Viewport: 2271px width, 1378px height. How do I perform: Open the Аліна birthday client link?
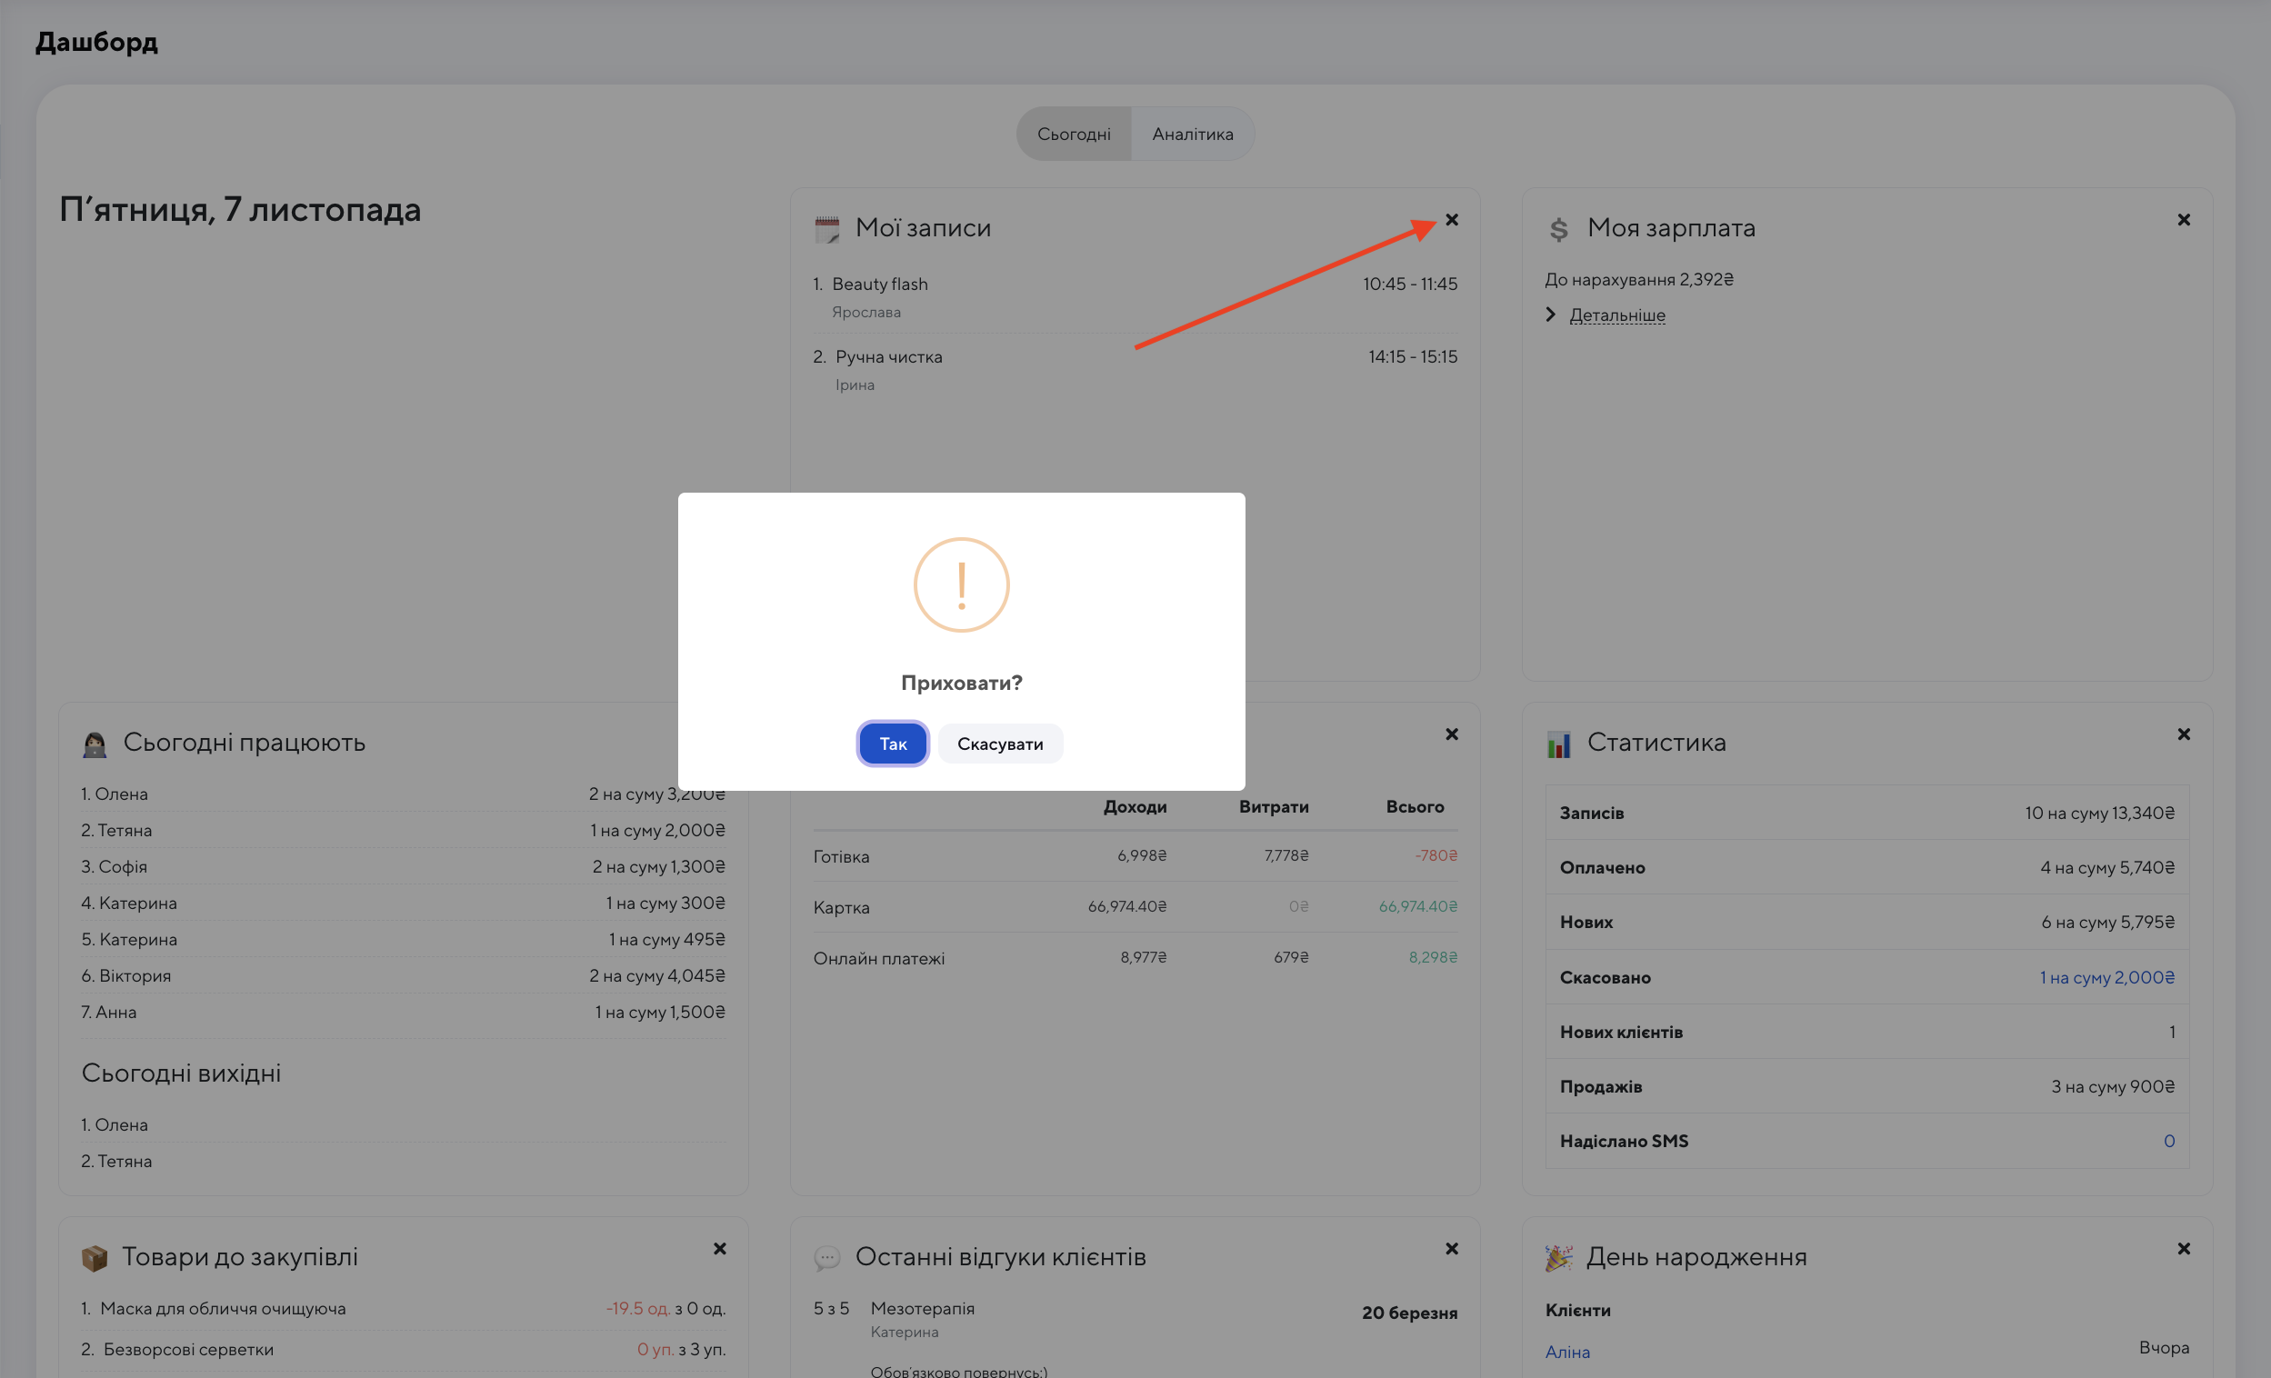tap(1566, 1352)
